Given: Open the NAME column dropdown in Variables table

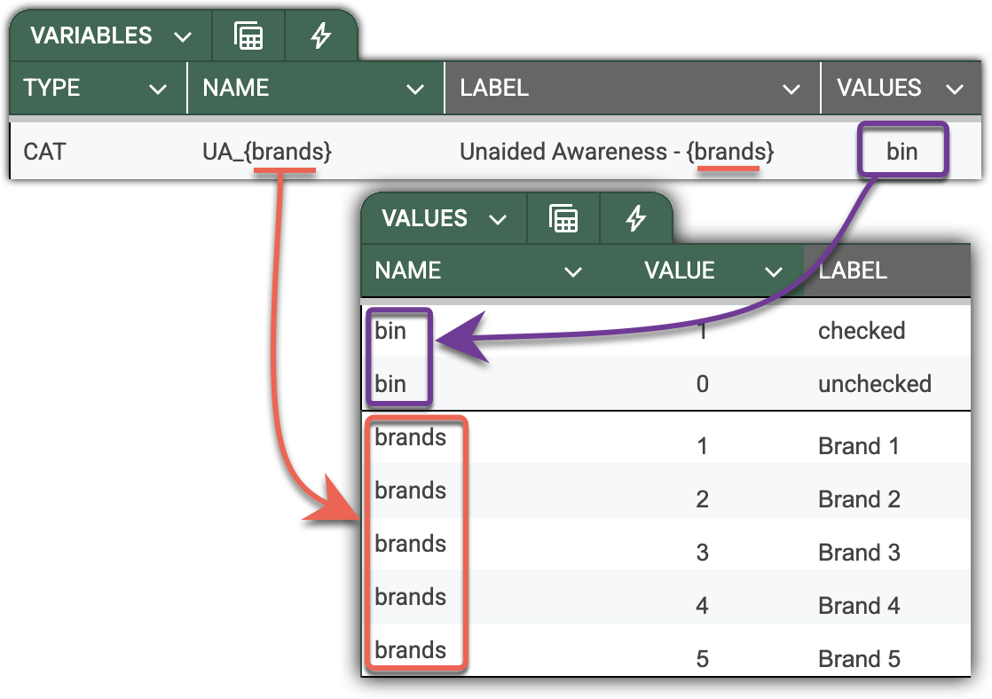Looking at the screenshot, I should point(414,89).
